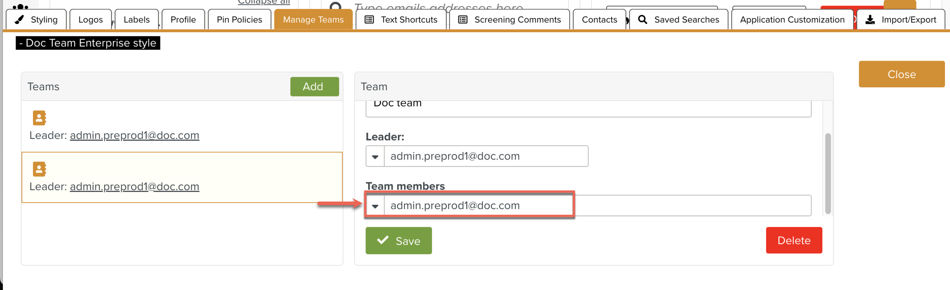Click the selected team's contact book icon
The width and height of the screenshot is (950, 290).
(39, 169)
